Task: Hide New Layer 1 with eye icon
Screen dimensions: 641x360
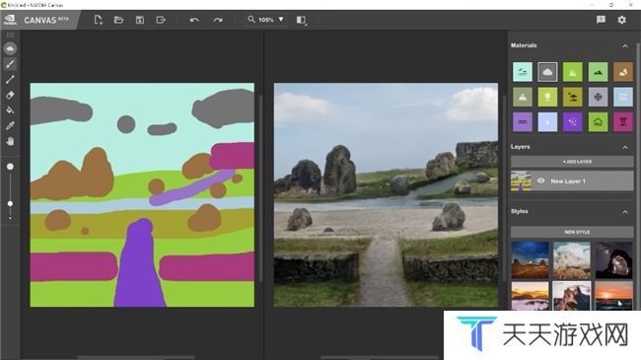Action: 540,180
